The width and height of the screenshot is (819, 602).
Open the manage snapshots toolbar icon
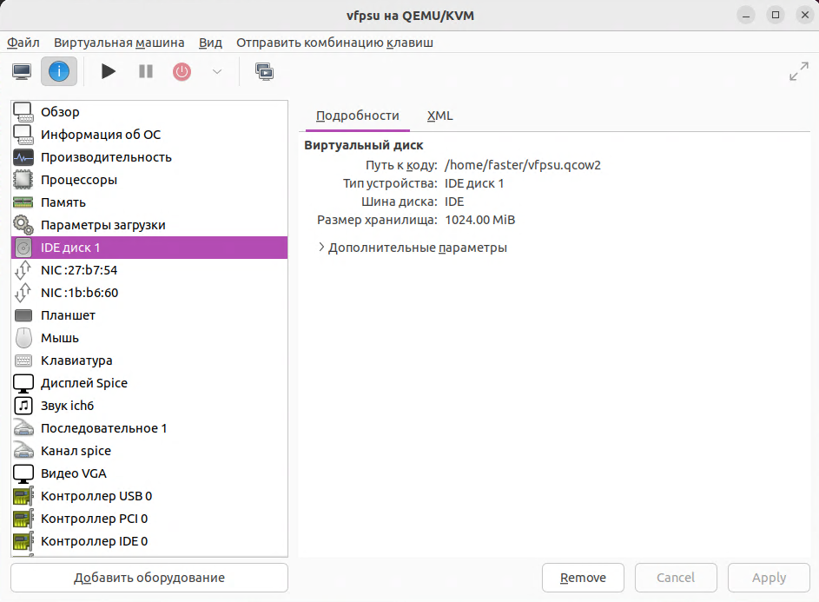(x=264, y=71)
